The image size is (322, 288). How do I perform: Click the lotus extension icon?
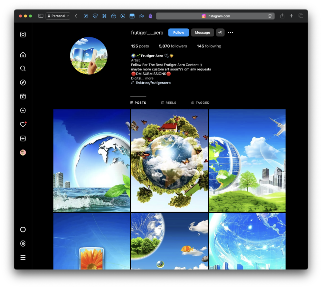[x=141, y=16]
